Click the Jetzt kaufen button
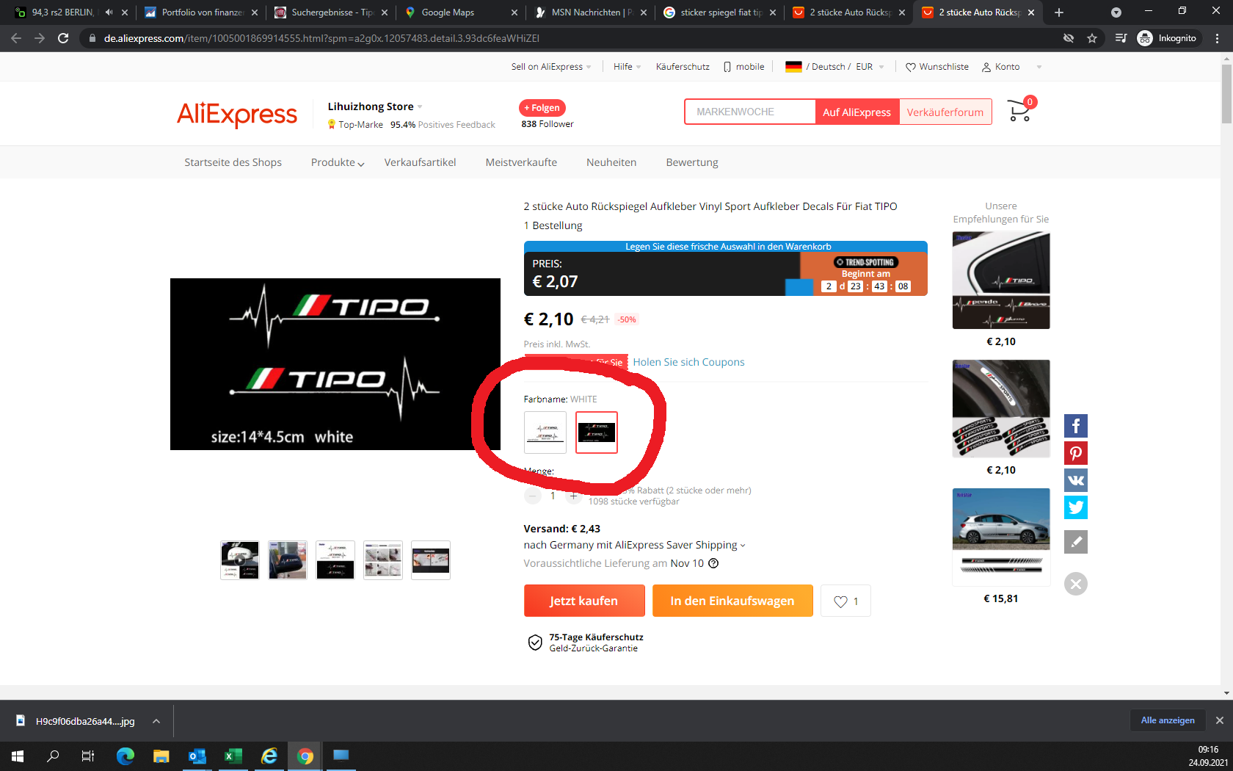Viewport: 1233px width, 771px height. coord(584,601)
